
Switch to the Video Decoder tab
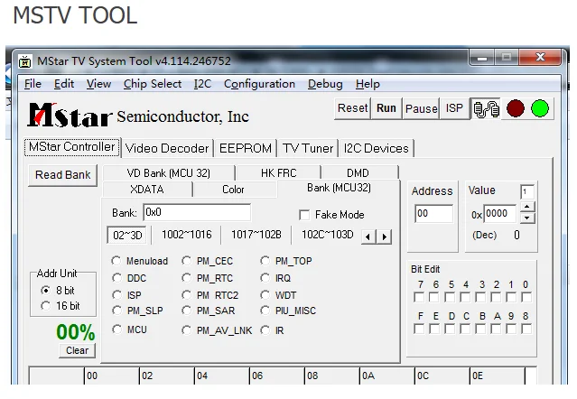pyautogui.click(x=167, y=149)
